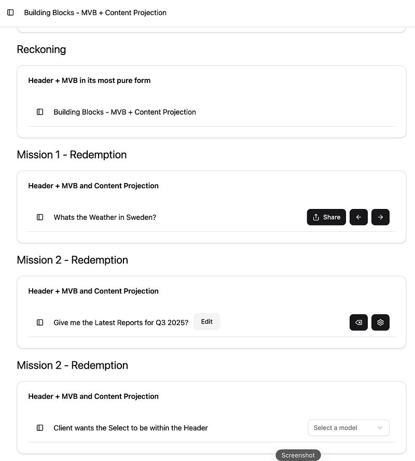
Task: Click the right arrow forward button
Action: (380, 217)
